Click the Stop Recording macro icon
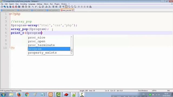Viewport: 173px width, 97px height. 82,7
